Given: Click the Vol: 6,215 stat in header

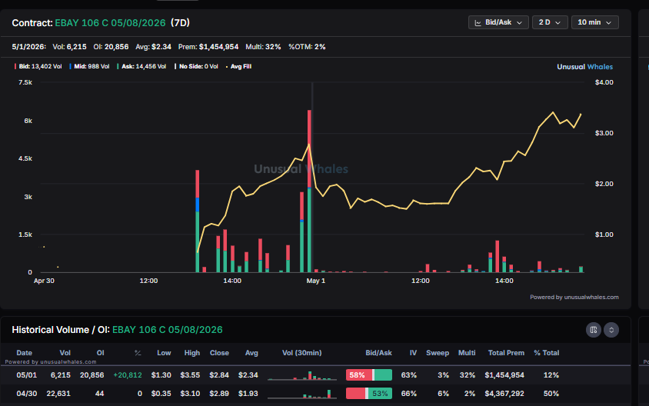Looking at the screenshot, I should point(69,47).
